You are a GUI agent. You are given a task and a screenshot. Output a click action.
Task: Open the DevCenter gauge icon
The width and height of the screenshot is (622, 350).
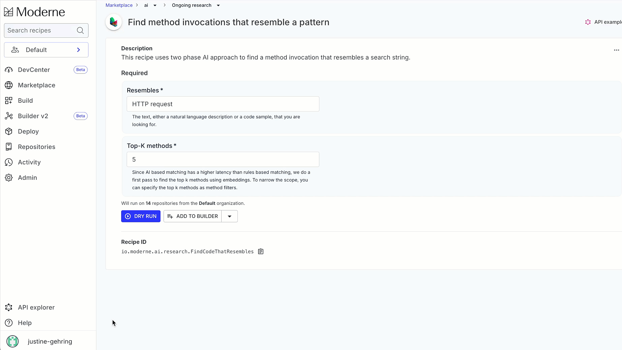pyautogui.click(x=9, y=70)
